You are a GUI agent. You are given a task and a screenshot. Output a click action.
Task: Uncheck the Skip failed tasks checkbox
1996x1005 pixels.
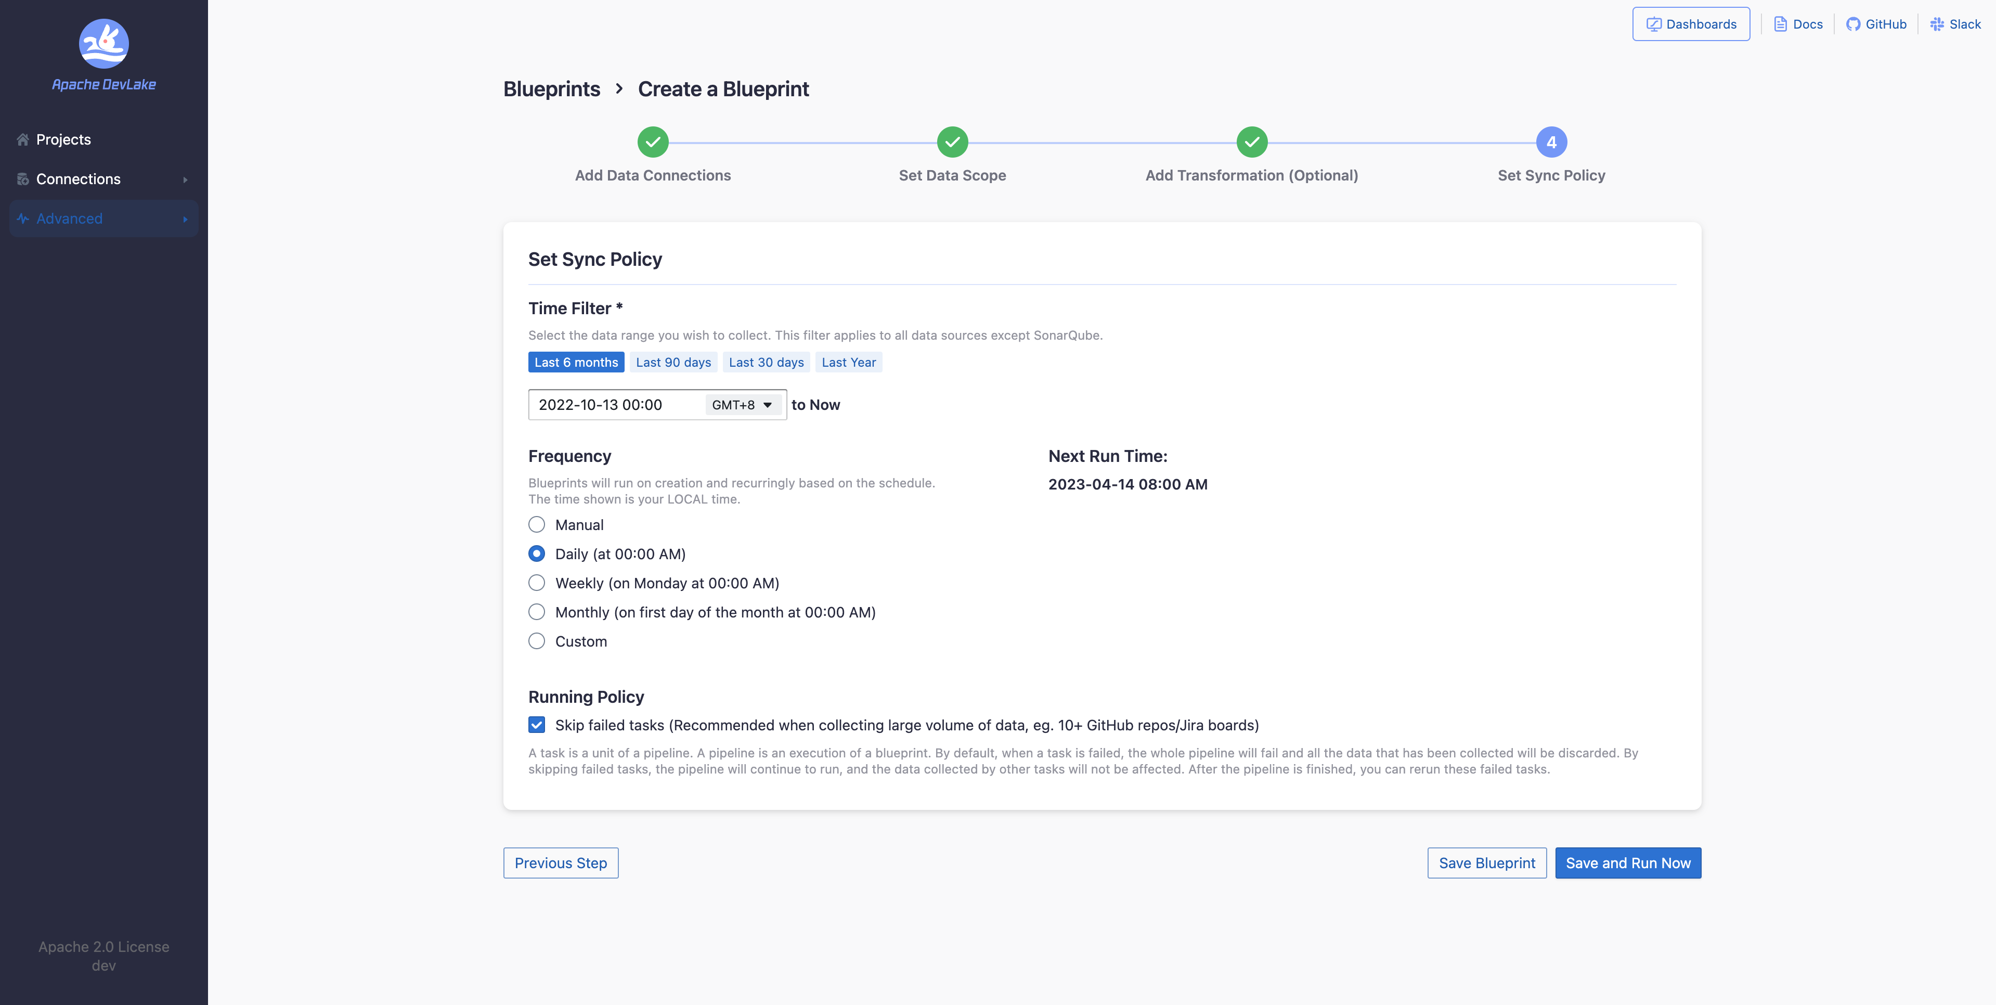point(536,725)
